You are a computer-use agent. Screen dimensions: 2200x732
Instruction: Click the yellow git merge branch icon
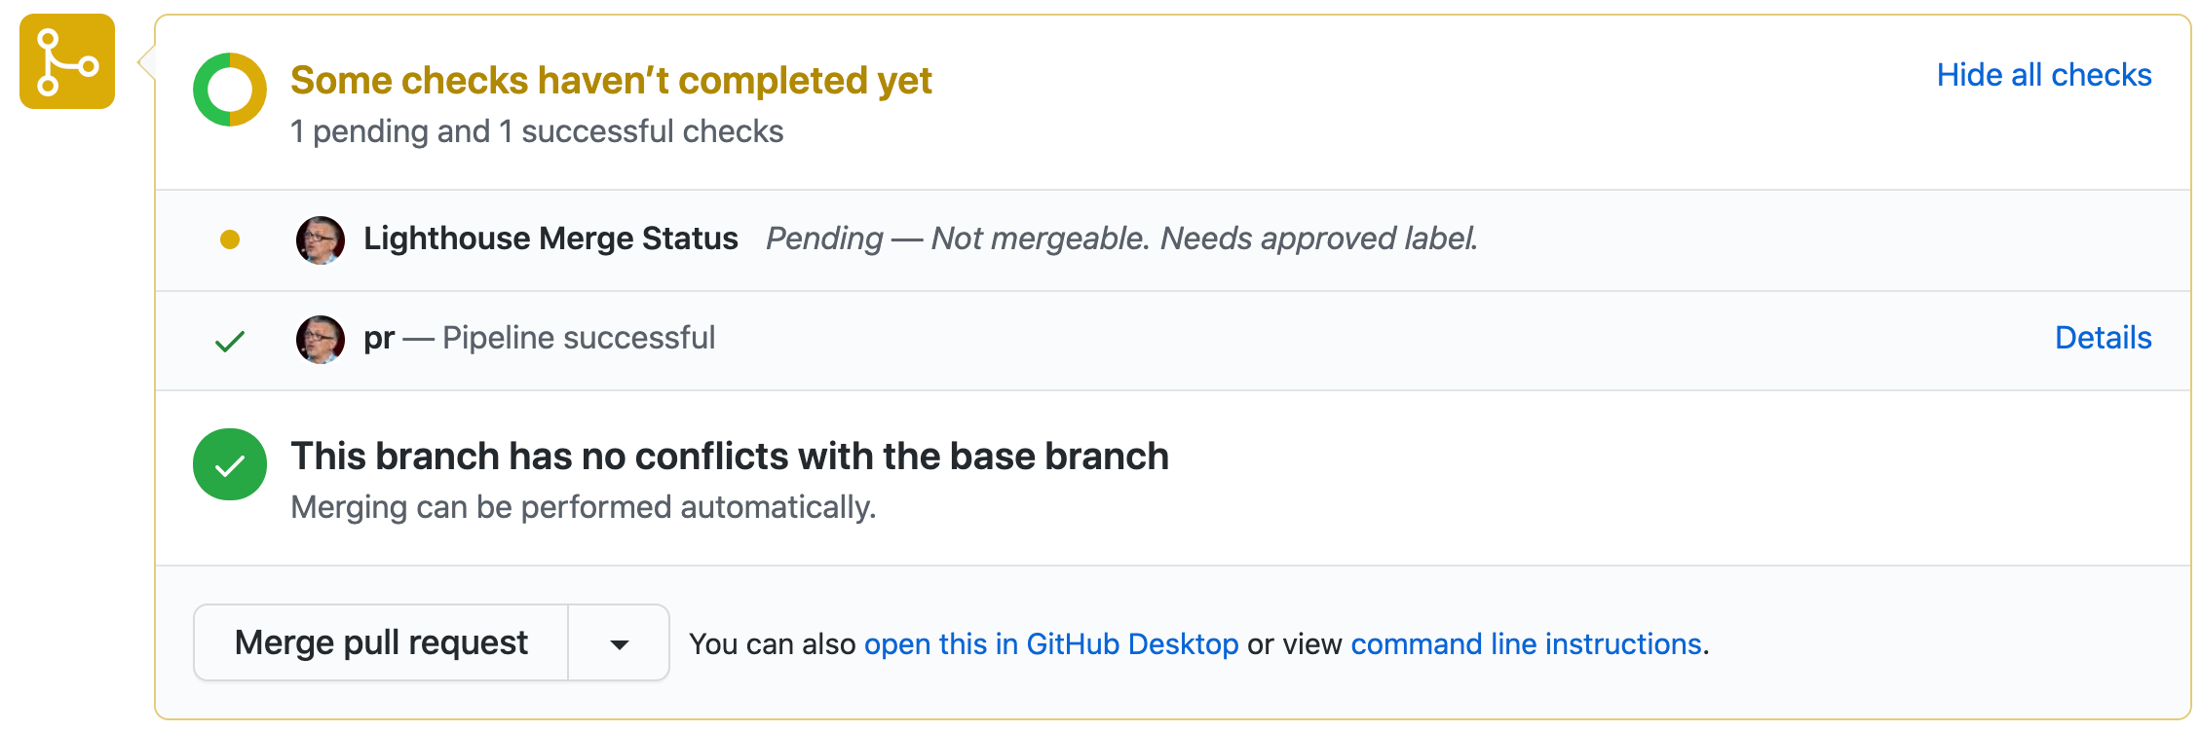(x=67, y=61)
